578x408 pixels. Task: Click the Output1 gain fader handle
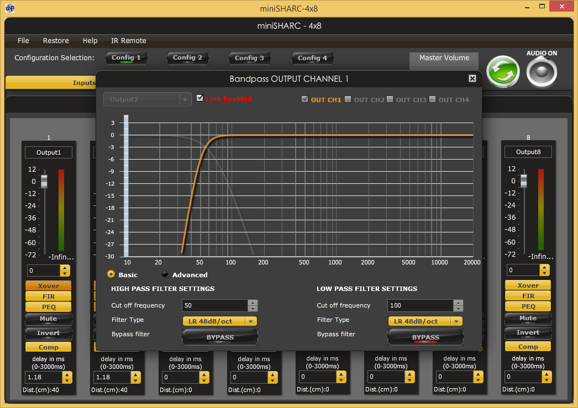pyautogui.click(x=44, y=182)
